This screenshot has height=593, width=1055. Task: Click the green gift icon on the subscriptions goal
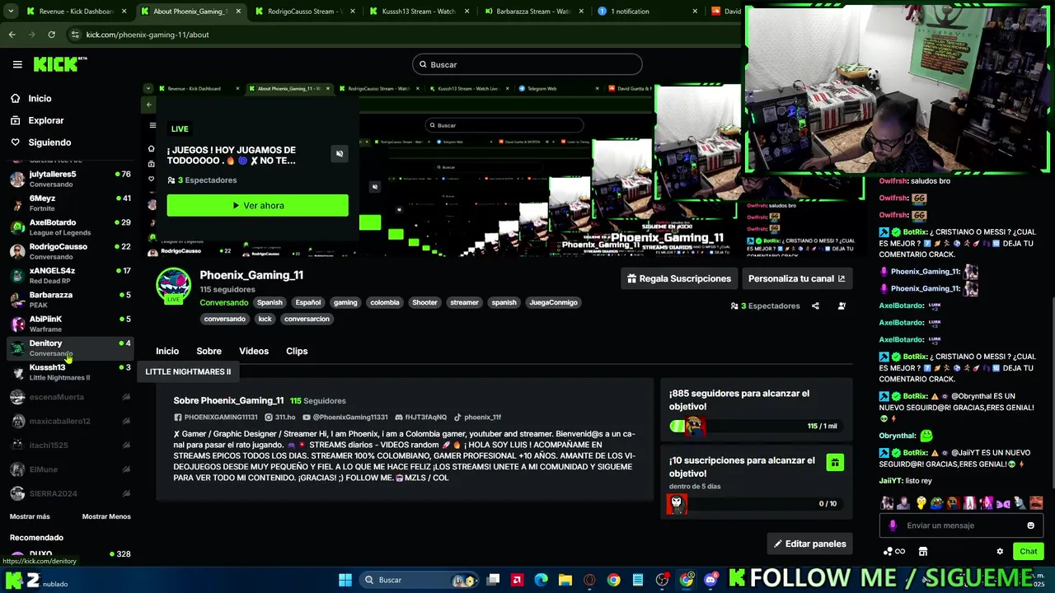click(x=835, y=463)
